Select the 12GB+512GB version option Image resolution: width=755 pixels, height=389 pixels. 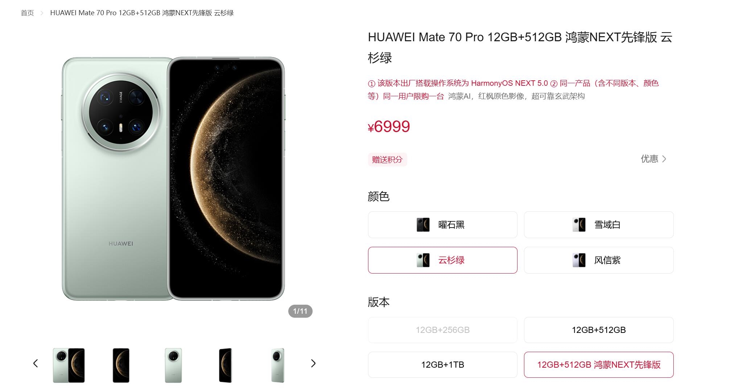coord(599,330)
